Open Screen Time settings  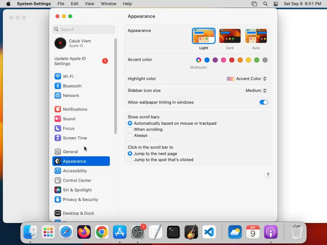[81, 138]
